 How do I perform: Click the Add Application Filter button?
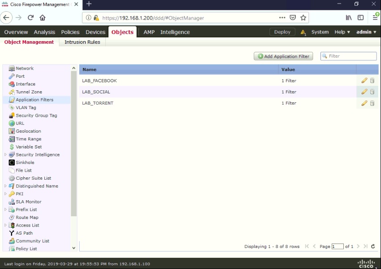click(283, 56)
